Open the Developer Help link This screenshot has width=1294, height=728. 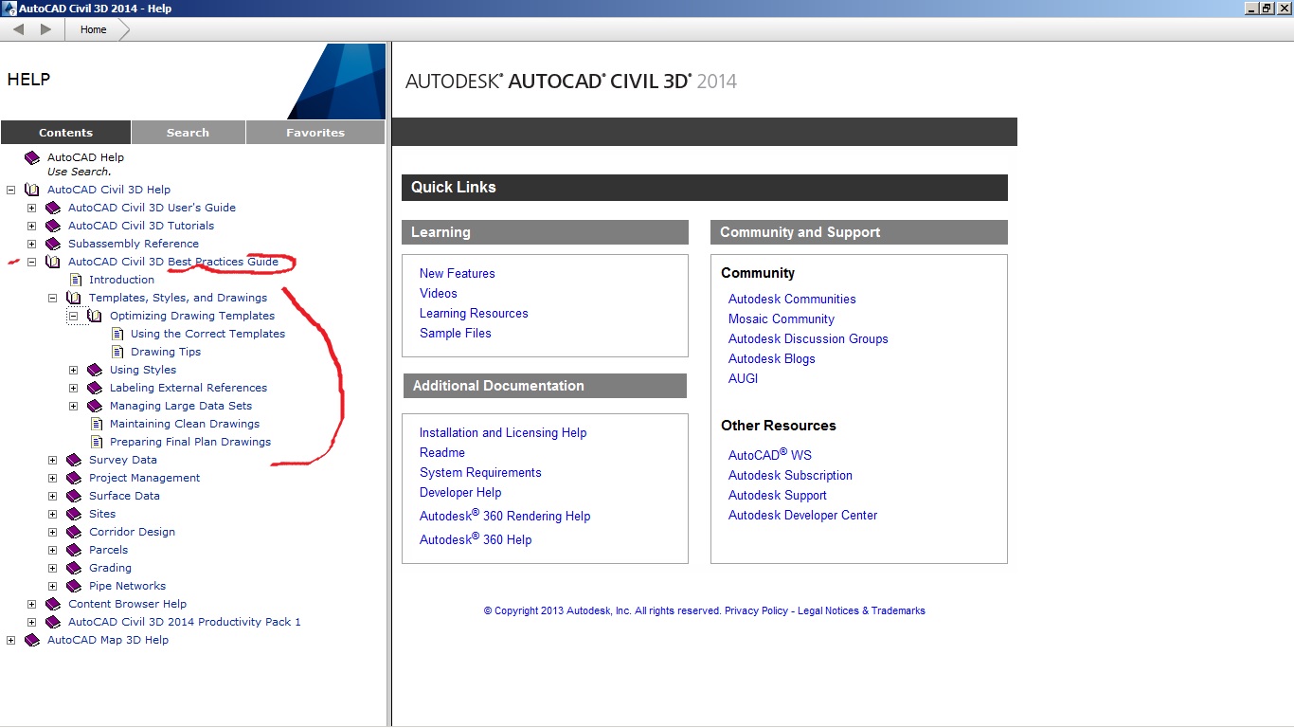point(460,492)
